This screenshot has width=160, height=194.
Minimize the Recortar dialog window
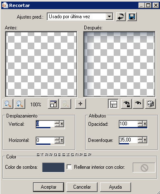pyautogui.click(x=141, y=5)
